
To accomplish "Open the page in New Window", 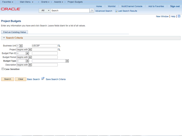I will tap(162, 16).
